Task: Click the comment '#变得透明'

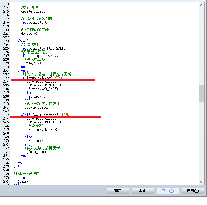Action: point(29,45)
